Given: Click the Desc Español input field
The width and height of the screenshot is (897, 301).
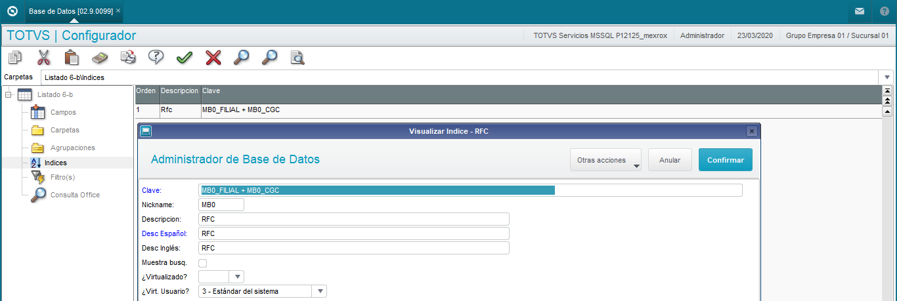Looking at the screenshot, I should coord(354,233).
